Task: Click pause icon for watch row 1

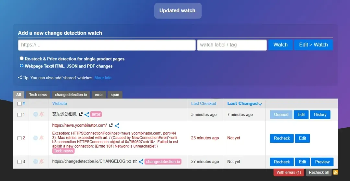Action: [x=36, y=114]
